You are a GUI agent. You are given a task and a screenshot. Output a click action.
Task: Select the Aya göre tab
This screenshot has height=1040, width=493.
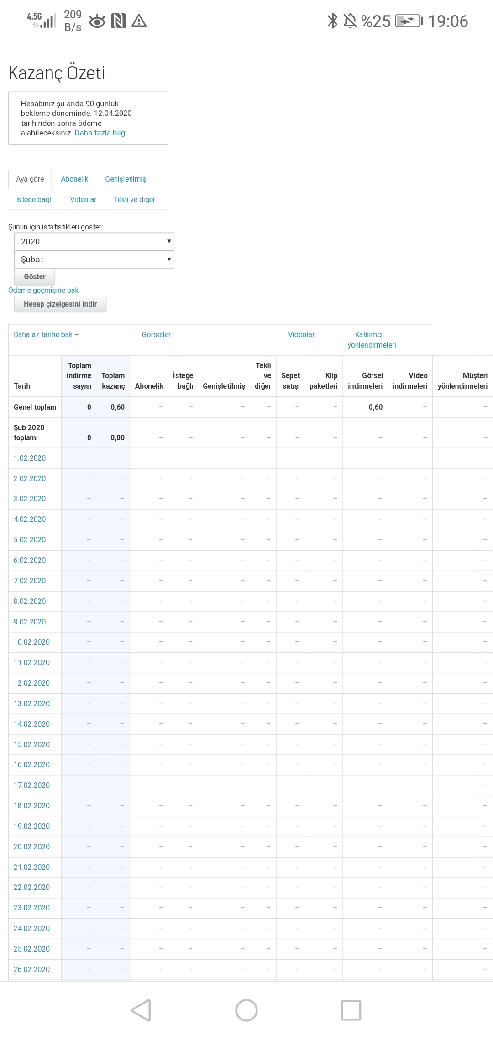(x=30, y=179)
